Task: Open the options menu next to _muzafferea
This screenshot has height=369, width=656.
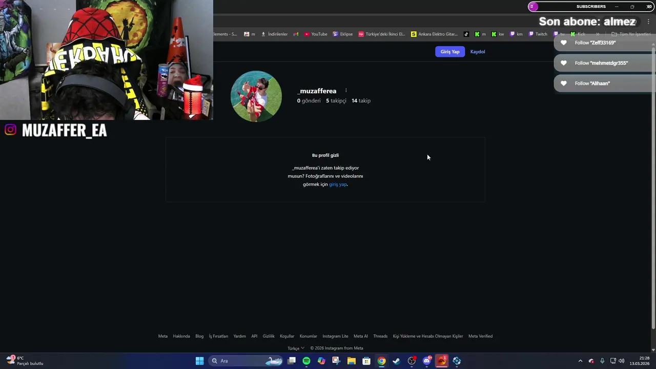Action: click(x=346, y=91)
